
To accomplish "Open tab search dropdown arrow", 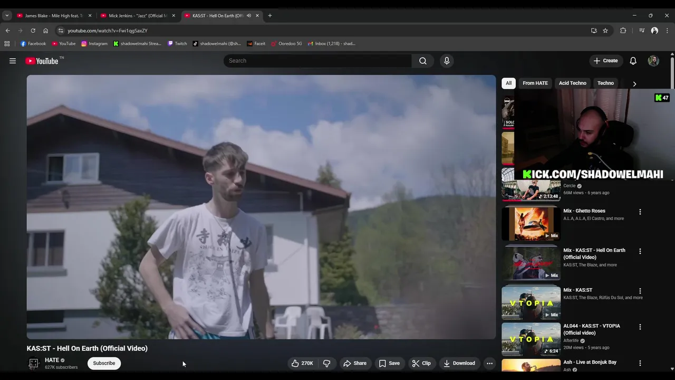I will [x=7, y=15].
